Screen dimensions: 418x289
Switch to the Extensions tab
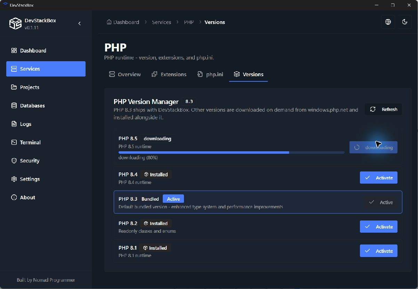[169, 74]
